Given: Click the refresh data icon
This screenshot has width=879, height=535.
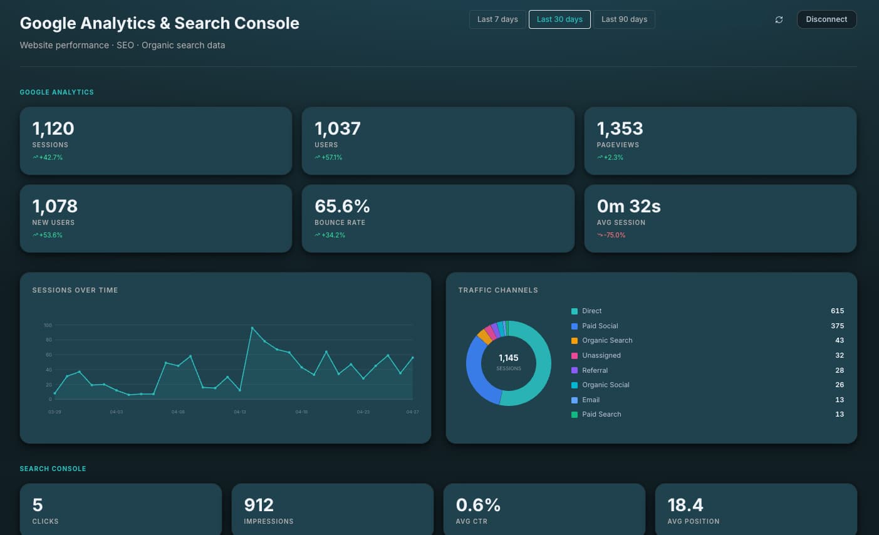Looking at the screenshot, I should click(779, 19).
